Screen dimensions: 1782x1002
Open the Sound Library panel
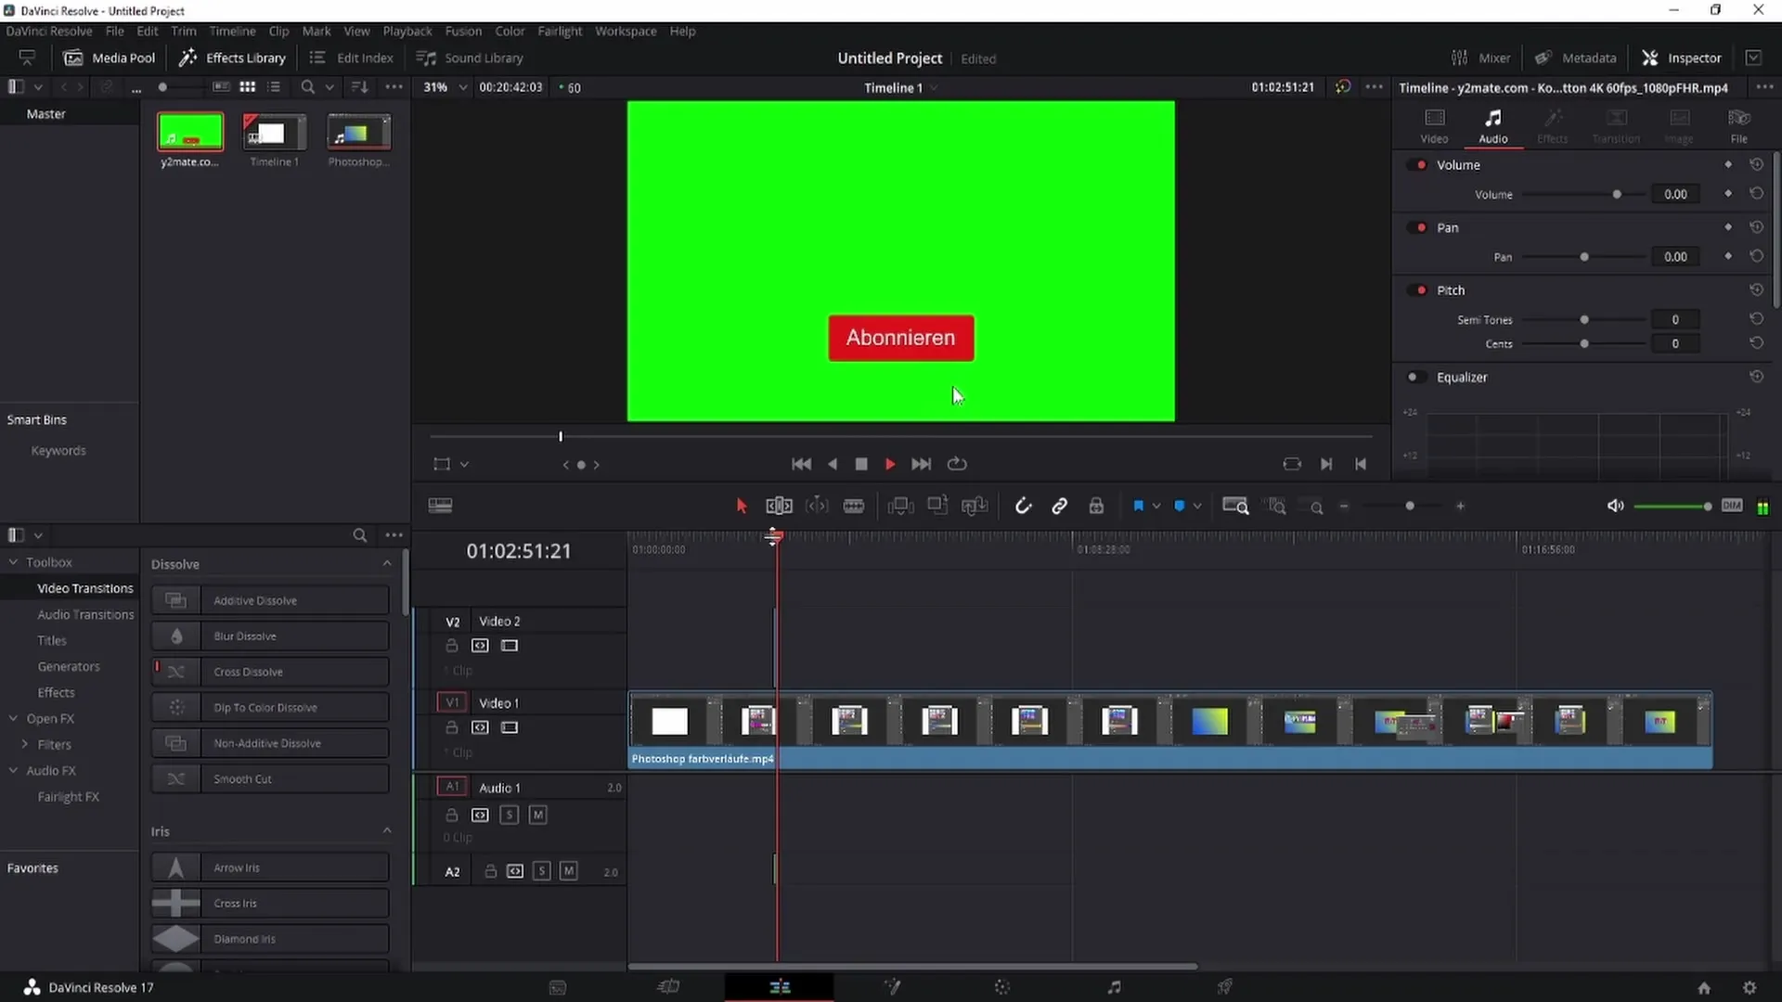470,58
